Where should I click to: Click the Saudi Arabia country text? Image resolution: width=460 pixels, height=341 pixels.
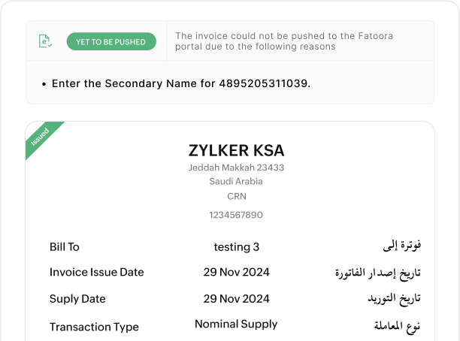[x=236, y=182]
